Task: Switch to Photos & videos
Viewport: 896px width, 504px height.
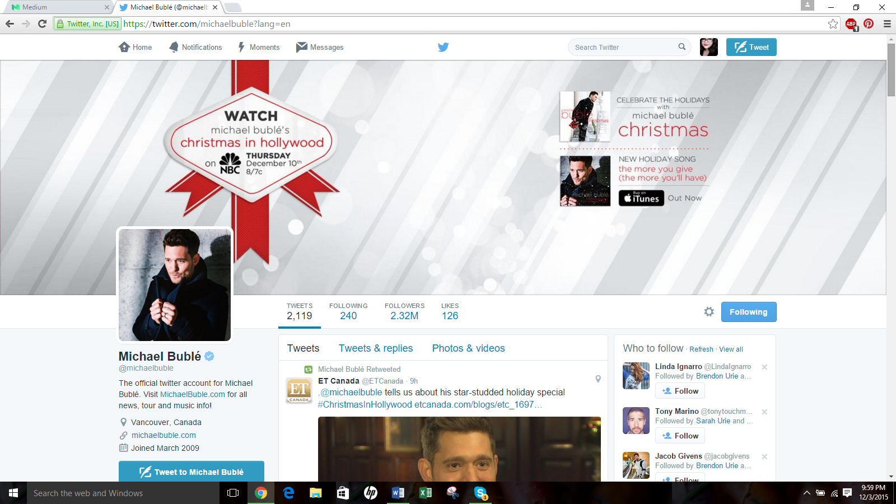Action: point(468,348)
